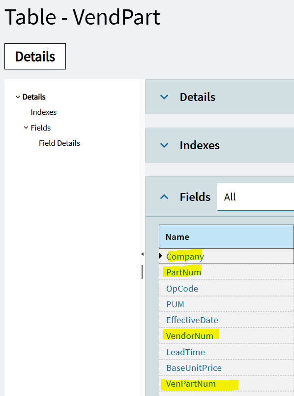Select the current-row indicator beside Company
The image size is (294, 396).
point(161,256)
